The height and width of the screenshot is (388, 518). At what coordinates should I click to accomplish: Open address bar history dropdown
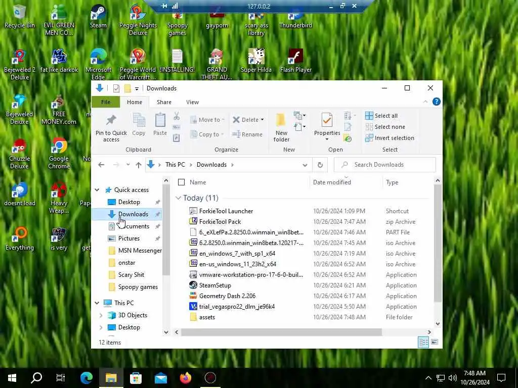pyautogui.click(x=305, y=165)
